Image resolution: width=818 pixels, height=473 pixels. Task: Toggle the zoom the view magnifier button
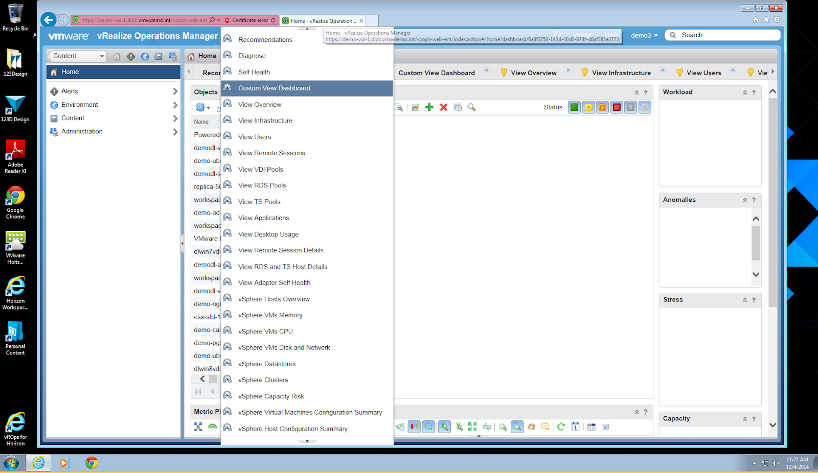(517, 427)
